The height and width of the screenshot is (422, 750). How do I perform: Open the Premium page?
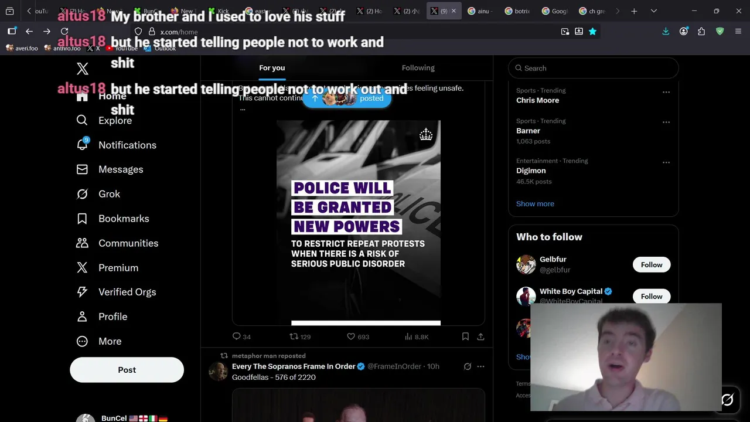(x=107, y=268)
